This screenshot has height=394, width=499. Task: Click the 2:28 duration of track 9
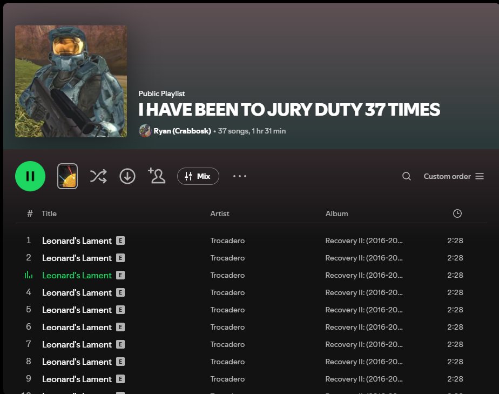pyautogui.click(x=455, y=379)
